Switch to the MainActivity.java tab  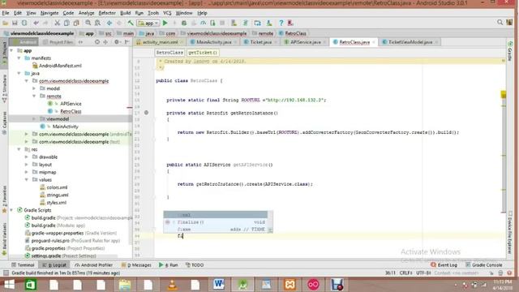tap(213, 42)
